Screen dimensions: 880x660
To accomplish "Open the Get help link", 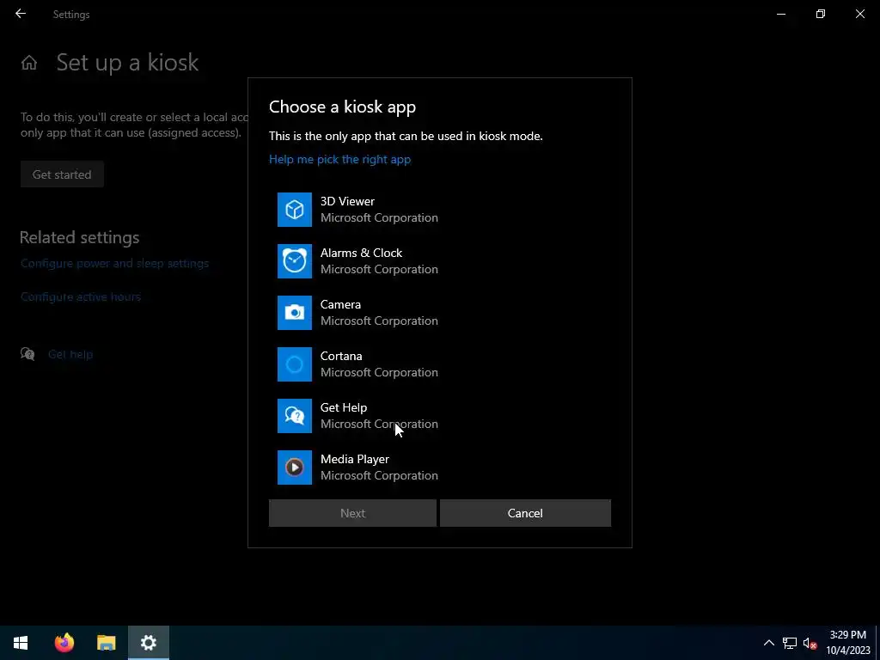I will pos(70,354).
